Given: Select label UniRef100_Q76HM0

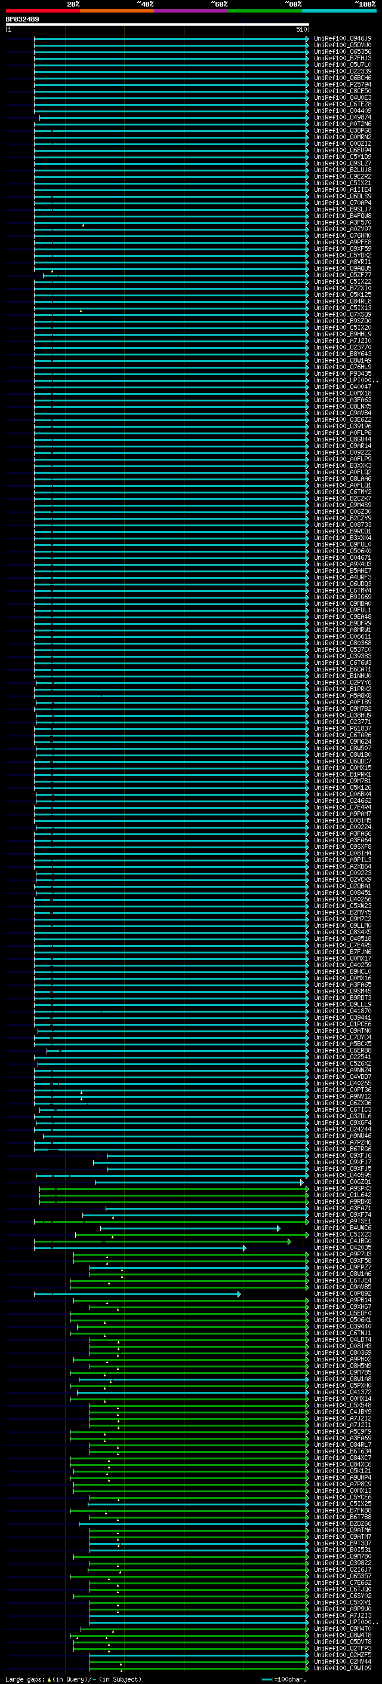Looking at the screenshot, I should click(x=343, y=235).
